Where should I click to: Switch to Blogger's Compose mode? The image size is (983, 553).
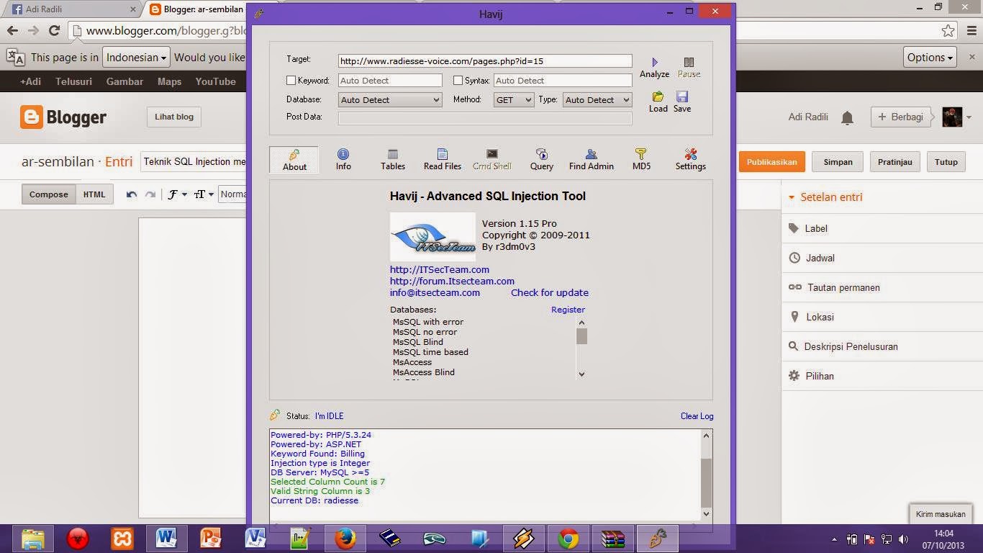(49, 194)
